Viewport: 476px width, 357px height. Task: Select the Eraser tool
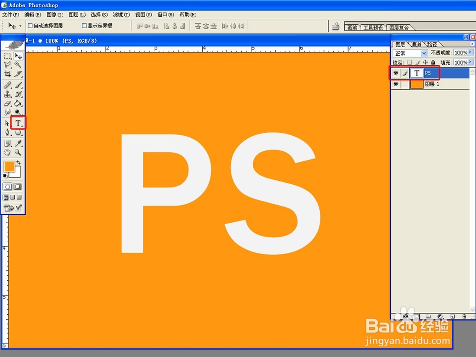(x=7, y=103)
